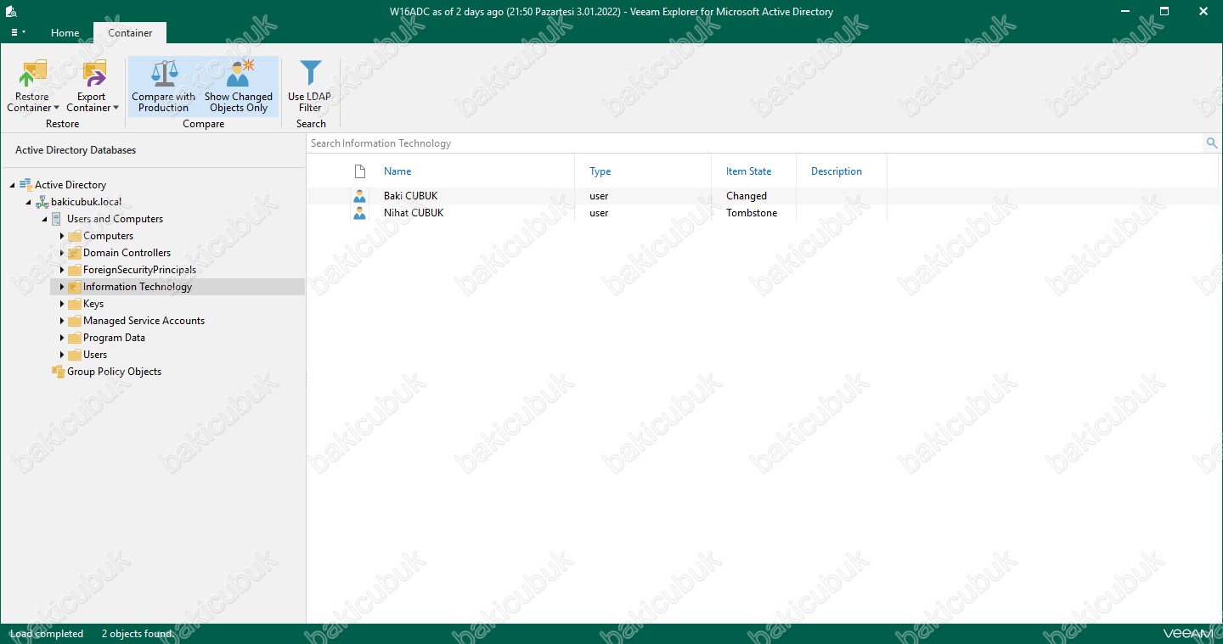Click the Computers folder icon
The width and height of the screenshot is (1223, 644).
[75, 236]
